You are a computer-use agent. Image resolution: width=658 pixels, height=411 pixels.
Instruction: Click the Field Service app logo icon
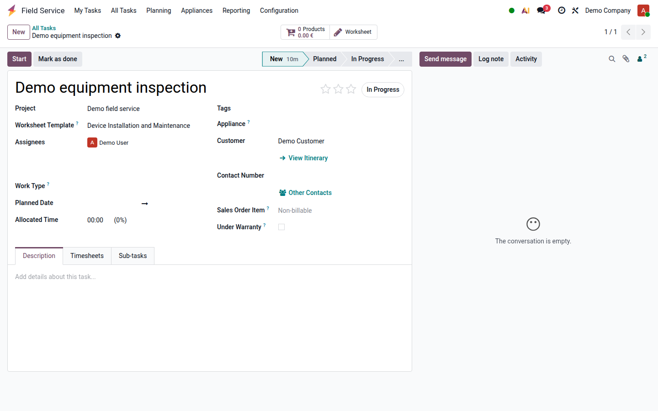(12, 10)
